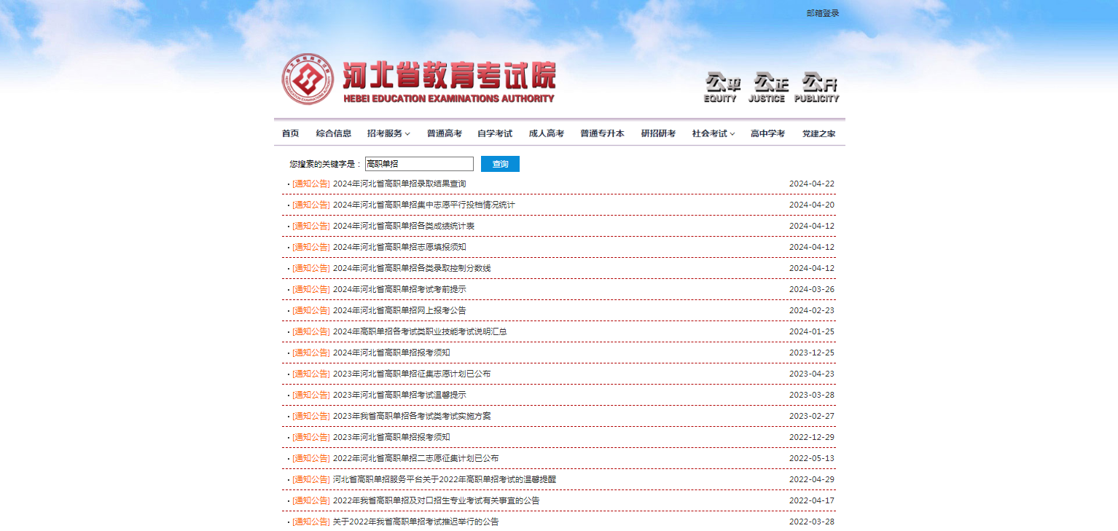Click the blue 查询 button
This screenshot has width=1118, height=531.
(500, 164)
